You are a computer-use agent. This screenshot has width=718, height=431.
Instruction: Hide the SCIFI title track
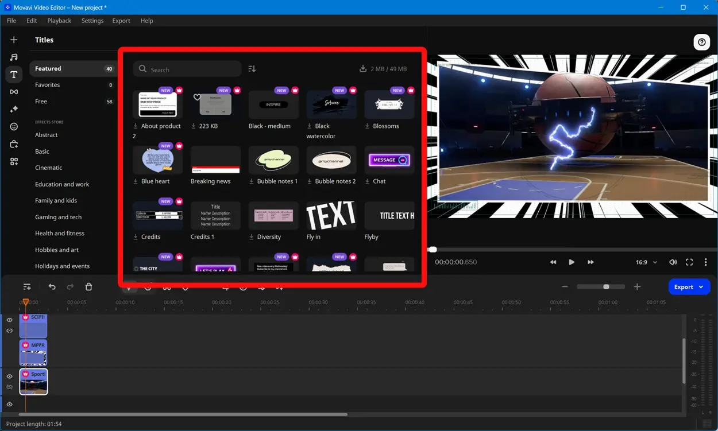tap(9, 320)
